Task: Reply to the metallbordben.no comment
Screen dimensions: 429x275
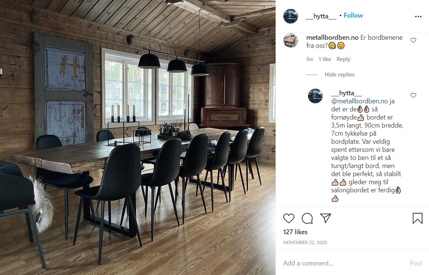Action: click(x=343, y=59)
